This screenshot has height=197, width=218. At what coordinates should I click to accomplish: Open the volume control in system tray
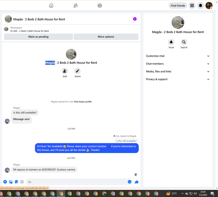coord(195,194)
